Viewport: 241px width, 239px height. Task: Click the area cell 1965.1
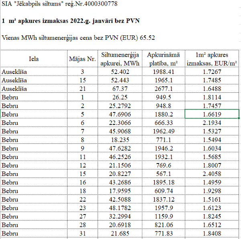163,80
